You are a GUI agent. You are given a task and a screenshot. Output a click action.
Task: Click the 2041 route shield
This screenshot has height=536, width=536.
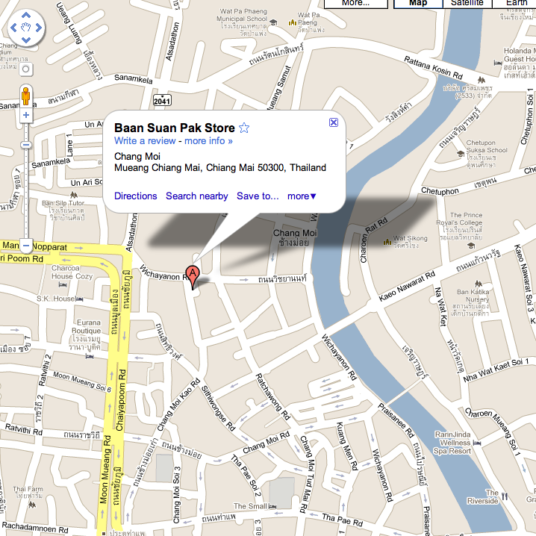(x=162, y=101)
